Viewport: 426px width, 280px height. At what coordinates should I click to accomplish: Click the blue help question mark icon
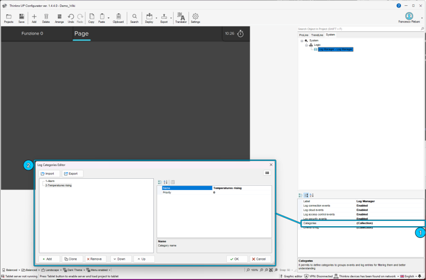pos(398,5)
